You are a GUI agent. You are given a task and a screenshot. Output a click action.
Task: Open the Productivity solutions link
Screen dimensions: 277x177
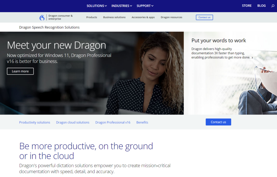(35, 122)
